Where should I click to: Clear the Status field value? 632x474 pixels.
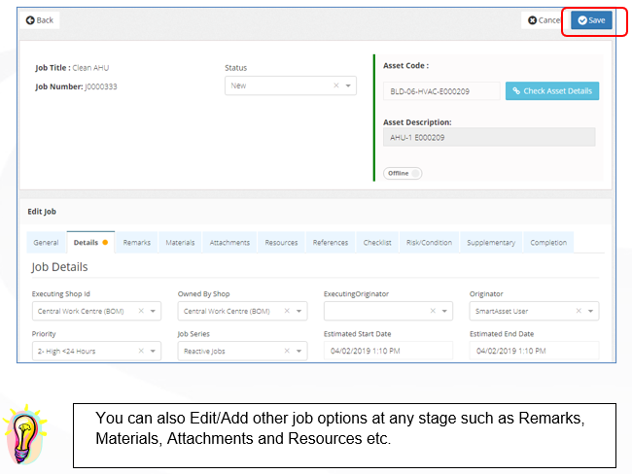pyautogui.click(x=336, y=85)
